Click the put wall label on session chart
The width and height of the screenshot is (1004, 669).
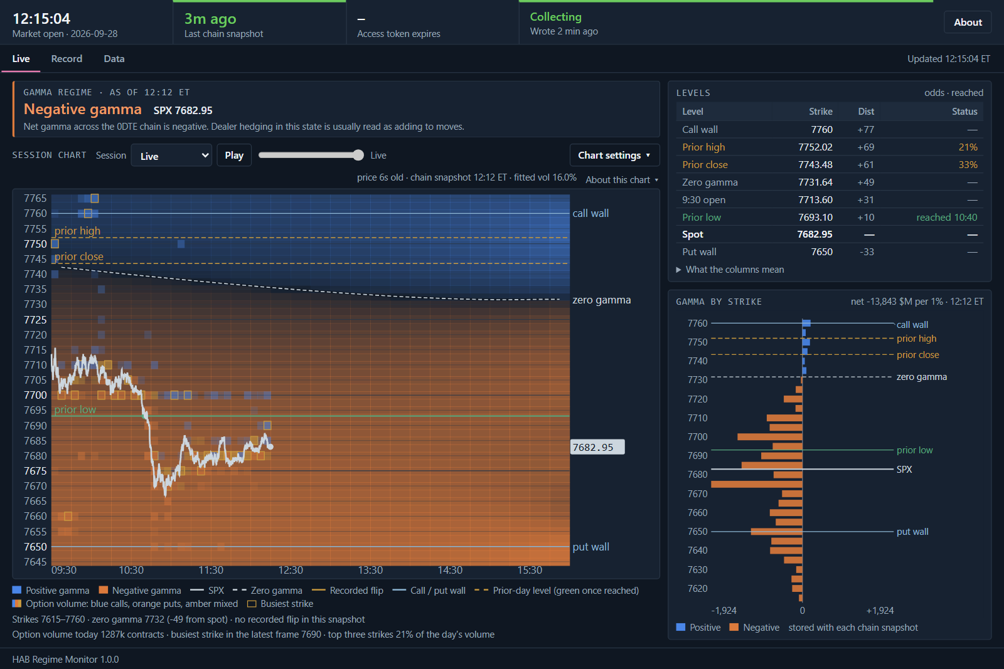point(590,547)
